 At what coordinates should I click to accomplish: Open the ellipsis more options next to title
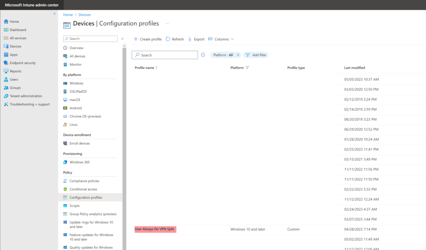point(167,23)
